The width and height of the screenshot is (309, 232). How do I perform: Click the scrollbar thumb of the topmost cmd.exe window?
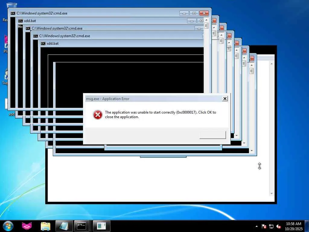pyautogui.click(x=206, y=26)
